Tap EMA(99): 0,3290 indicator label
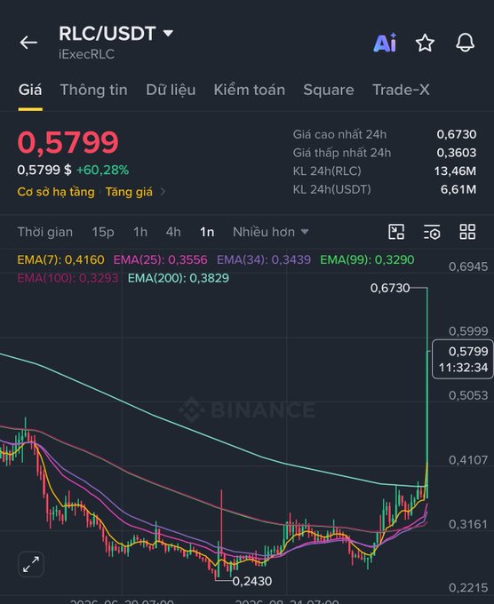Screen dimensions: 494x604 [x=367, y=259]
